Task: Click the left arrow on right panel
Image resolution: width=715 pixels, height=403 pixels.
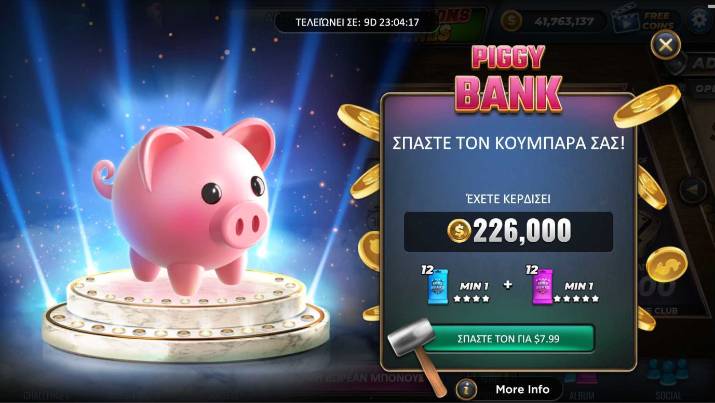Action: point(693,190)
